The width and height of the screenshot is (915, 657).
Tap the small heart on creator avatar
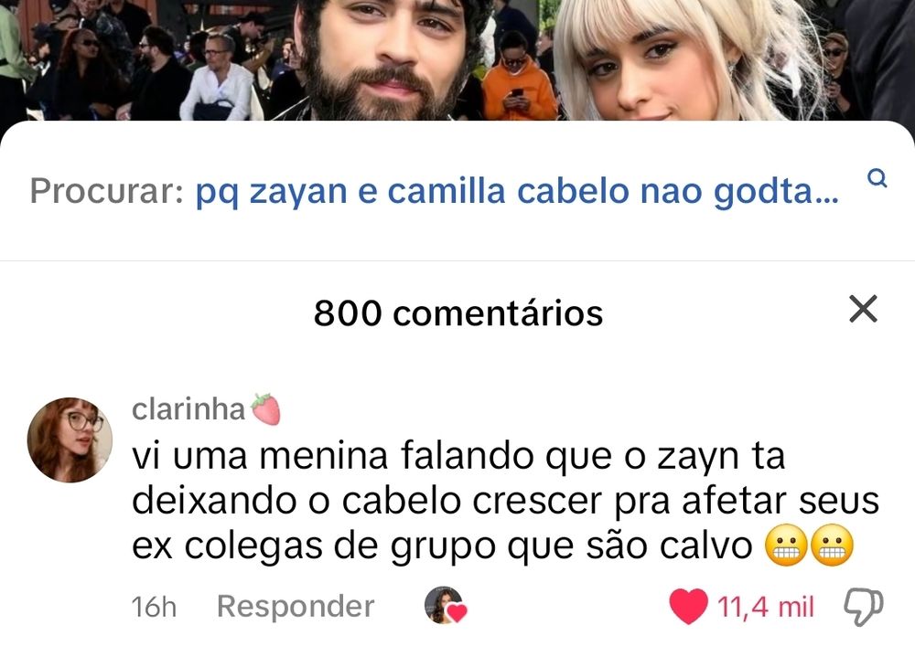(x=457, y=613)
